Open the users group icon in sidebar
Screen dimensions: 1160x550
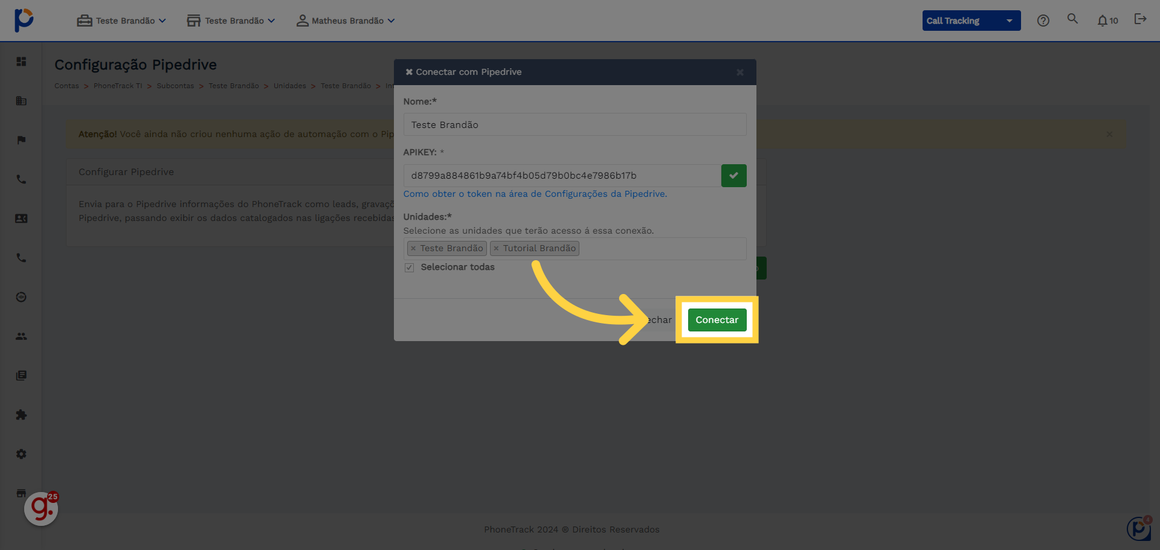[x=21, y=336]
